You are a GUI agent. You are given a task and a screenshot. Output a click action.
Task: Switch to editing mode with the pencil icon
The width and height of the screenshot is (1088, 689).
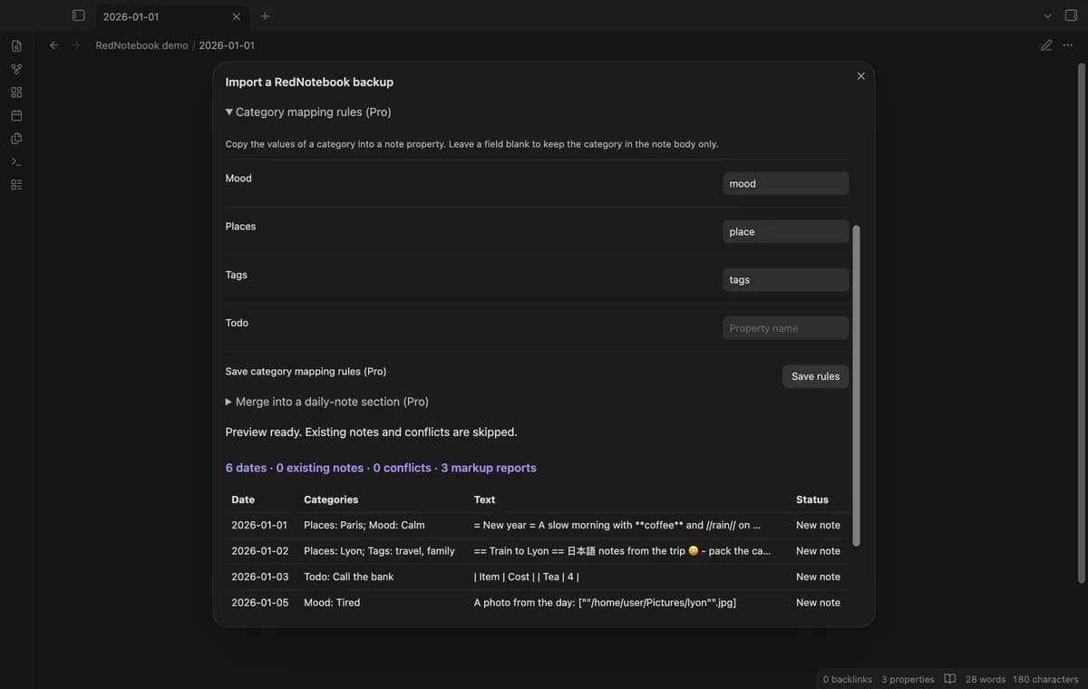point(1046,45)
